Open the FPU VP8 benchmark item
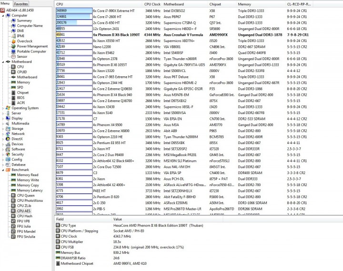The image size is (343, 271). coord(23,221)
